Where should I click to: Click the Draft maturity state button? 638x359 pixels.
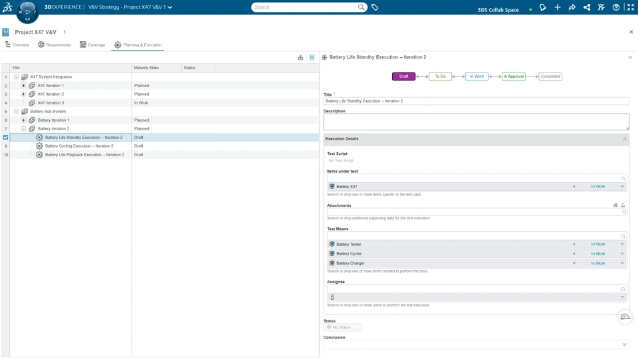(403, 76)
